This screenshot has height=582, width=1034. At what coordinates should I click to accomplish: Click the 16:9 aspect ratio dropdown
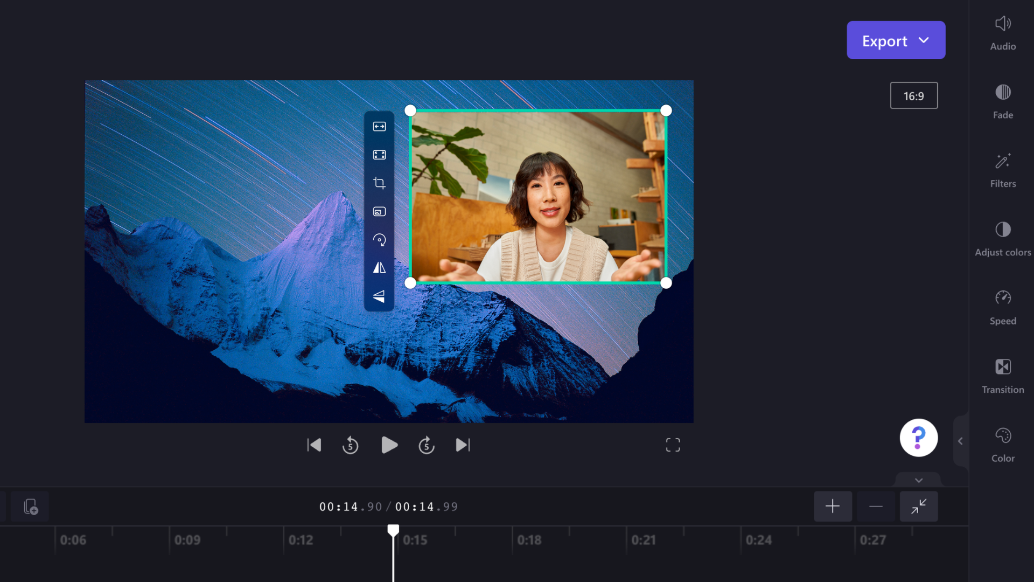click(914, 96)
